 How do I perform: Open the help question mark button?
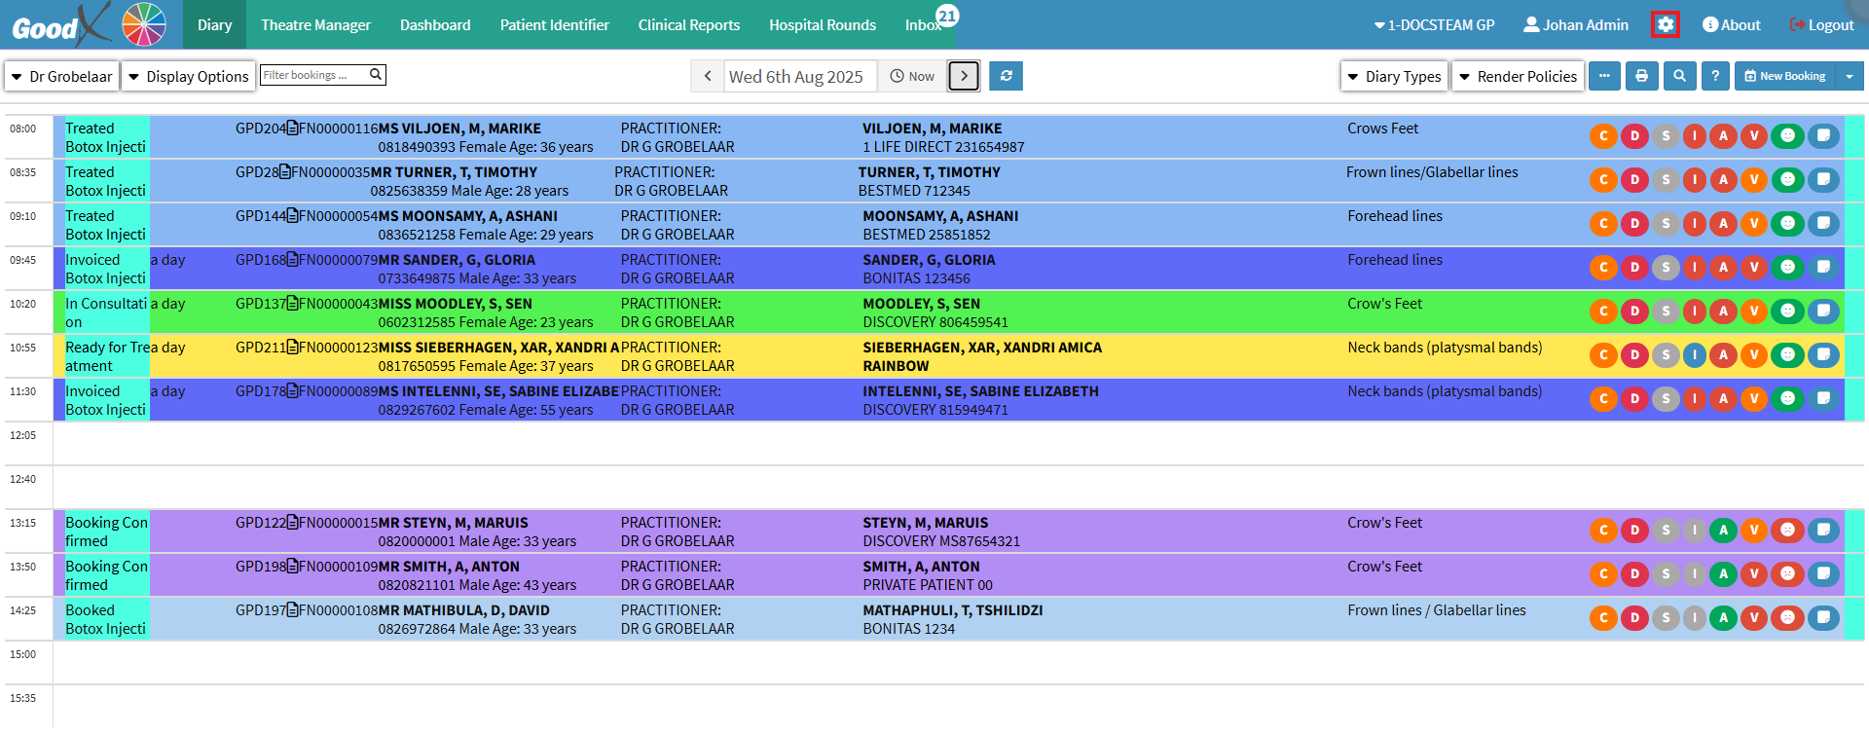(x=1715, y=76)
